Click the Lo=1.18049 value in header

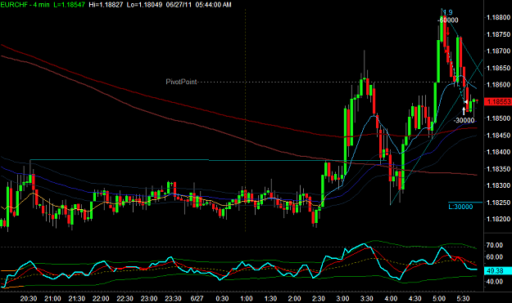(x=144, y=5)
